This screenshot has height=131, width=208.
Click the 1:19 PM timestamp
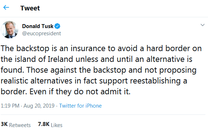(x=10, y=106)
